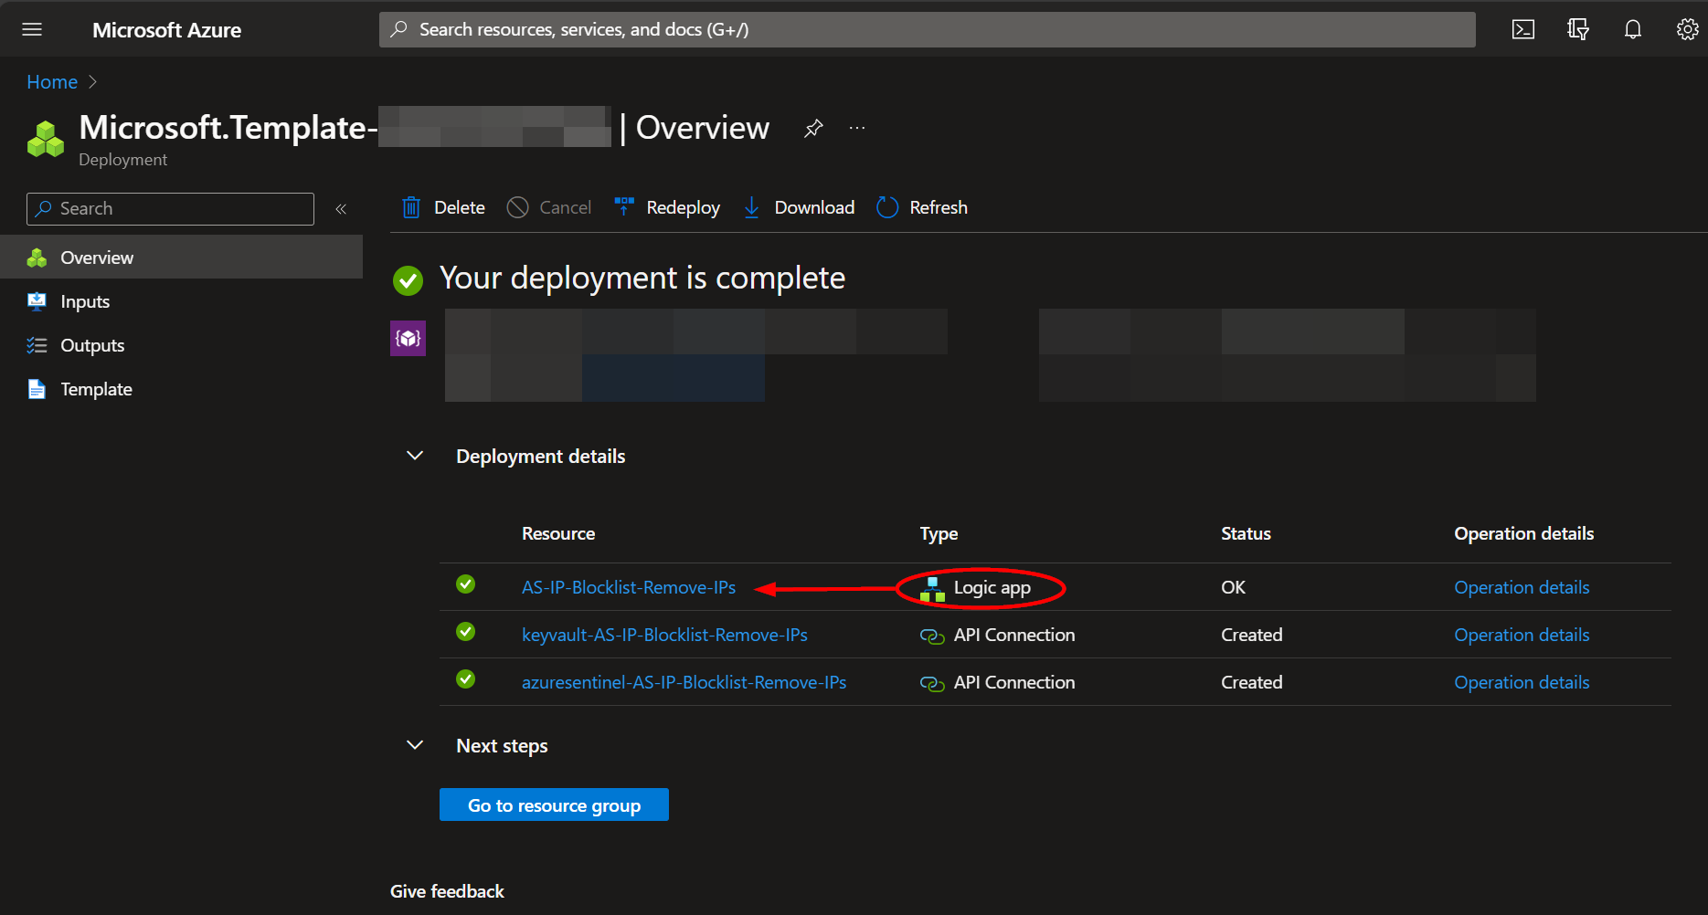Click the Status column header
The width and height of the screenshot is (1708, 915).
pos(1246,533)
